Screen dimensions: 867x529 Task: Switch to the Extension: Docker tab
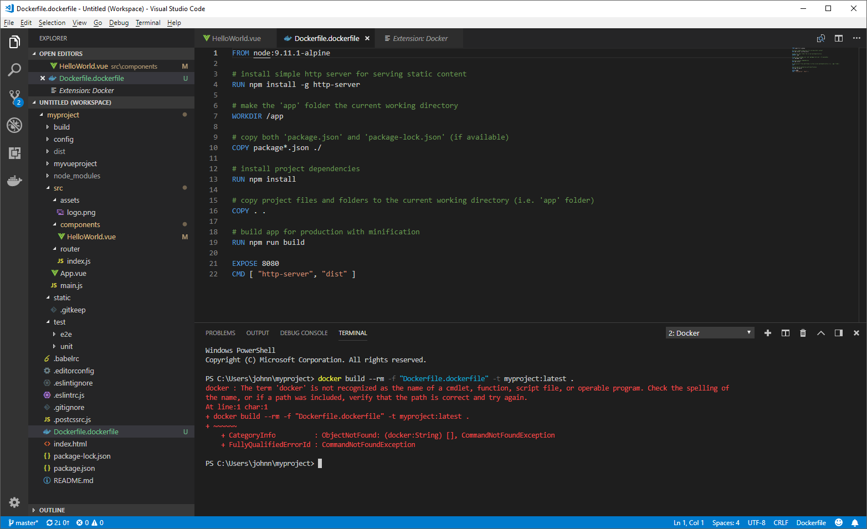[419, 38]
